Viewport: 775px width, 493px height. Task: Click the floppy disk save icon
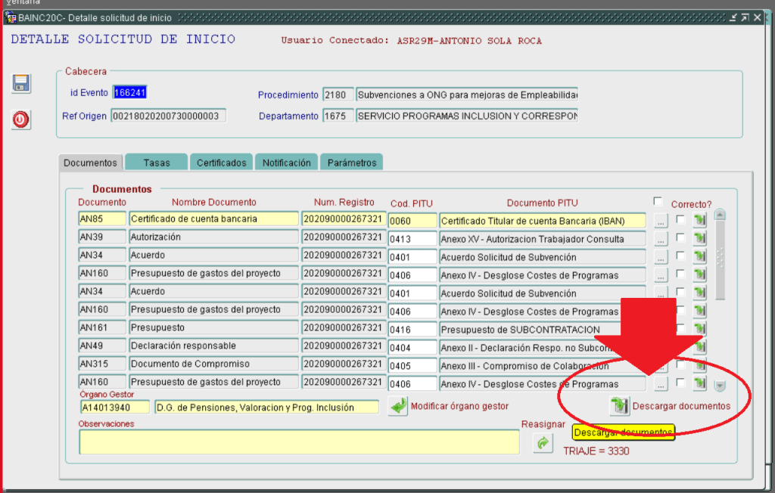(21, 83)
